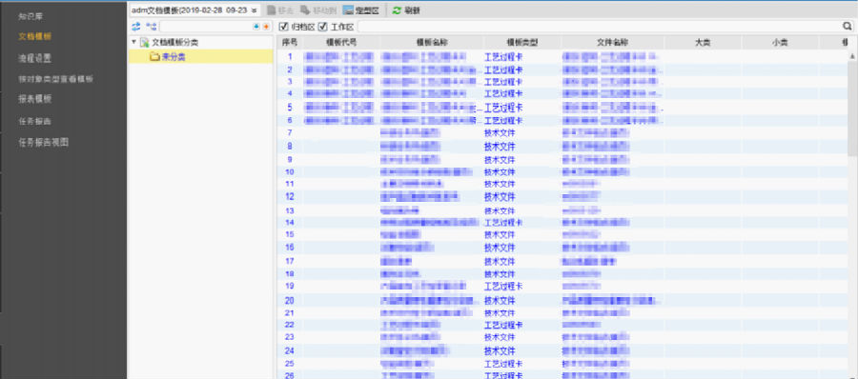Click the table scrollbar up arrow

[x=852, y=56]
